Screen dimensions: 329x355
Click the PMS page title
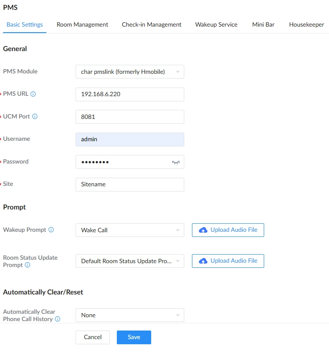coord(10,7)
